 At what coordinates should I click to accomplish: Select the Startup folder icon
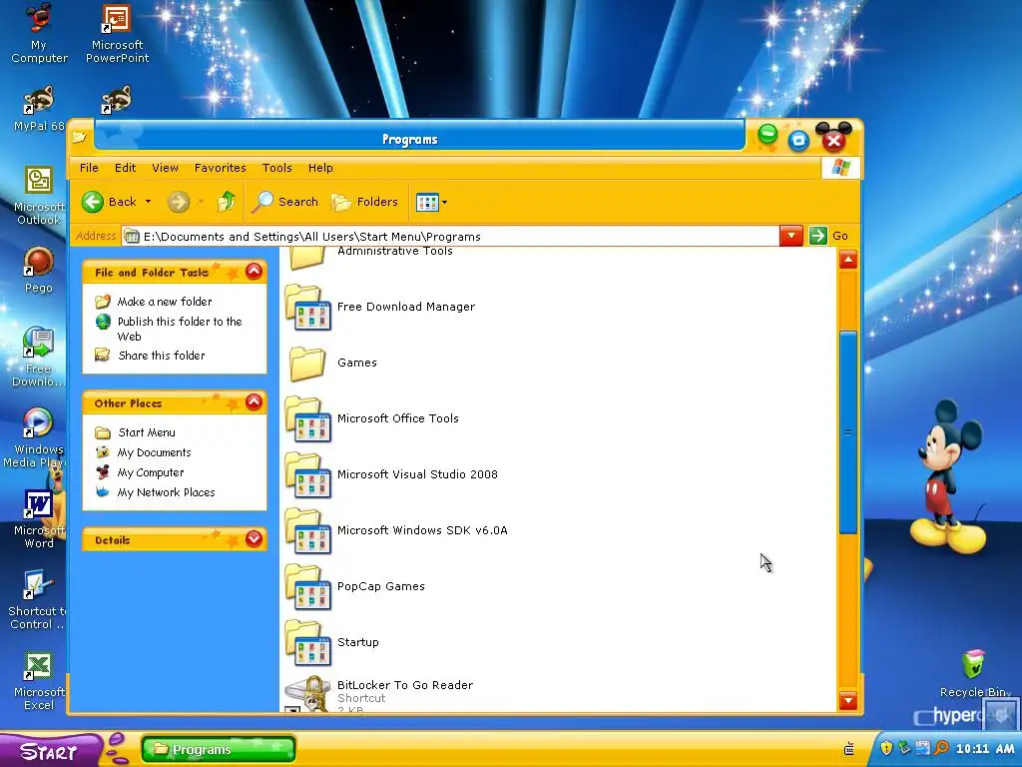tap(307, 643)
